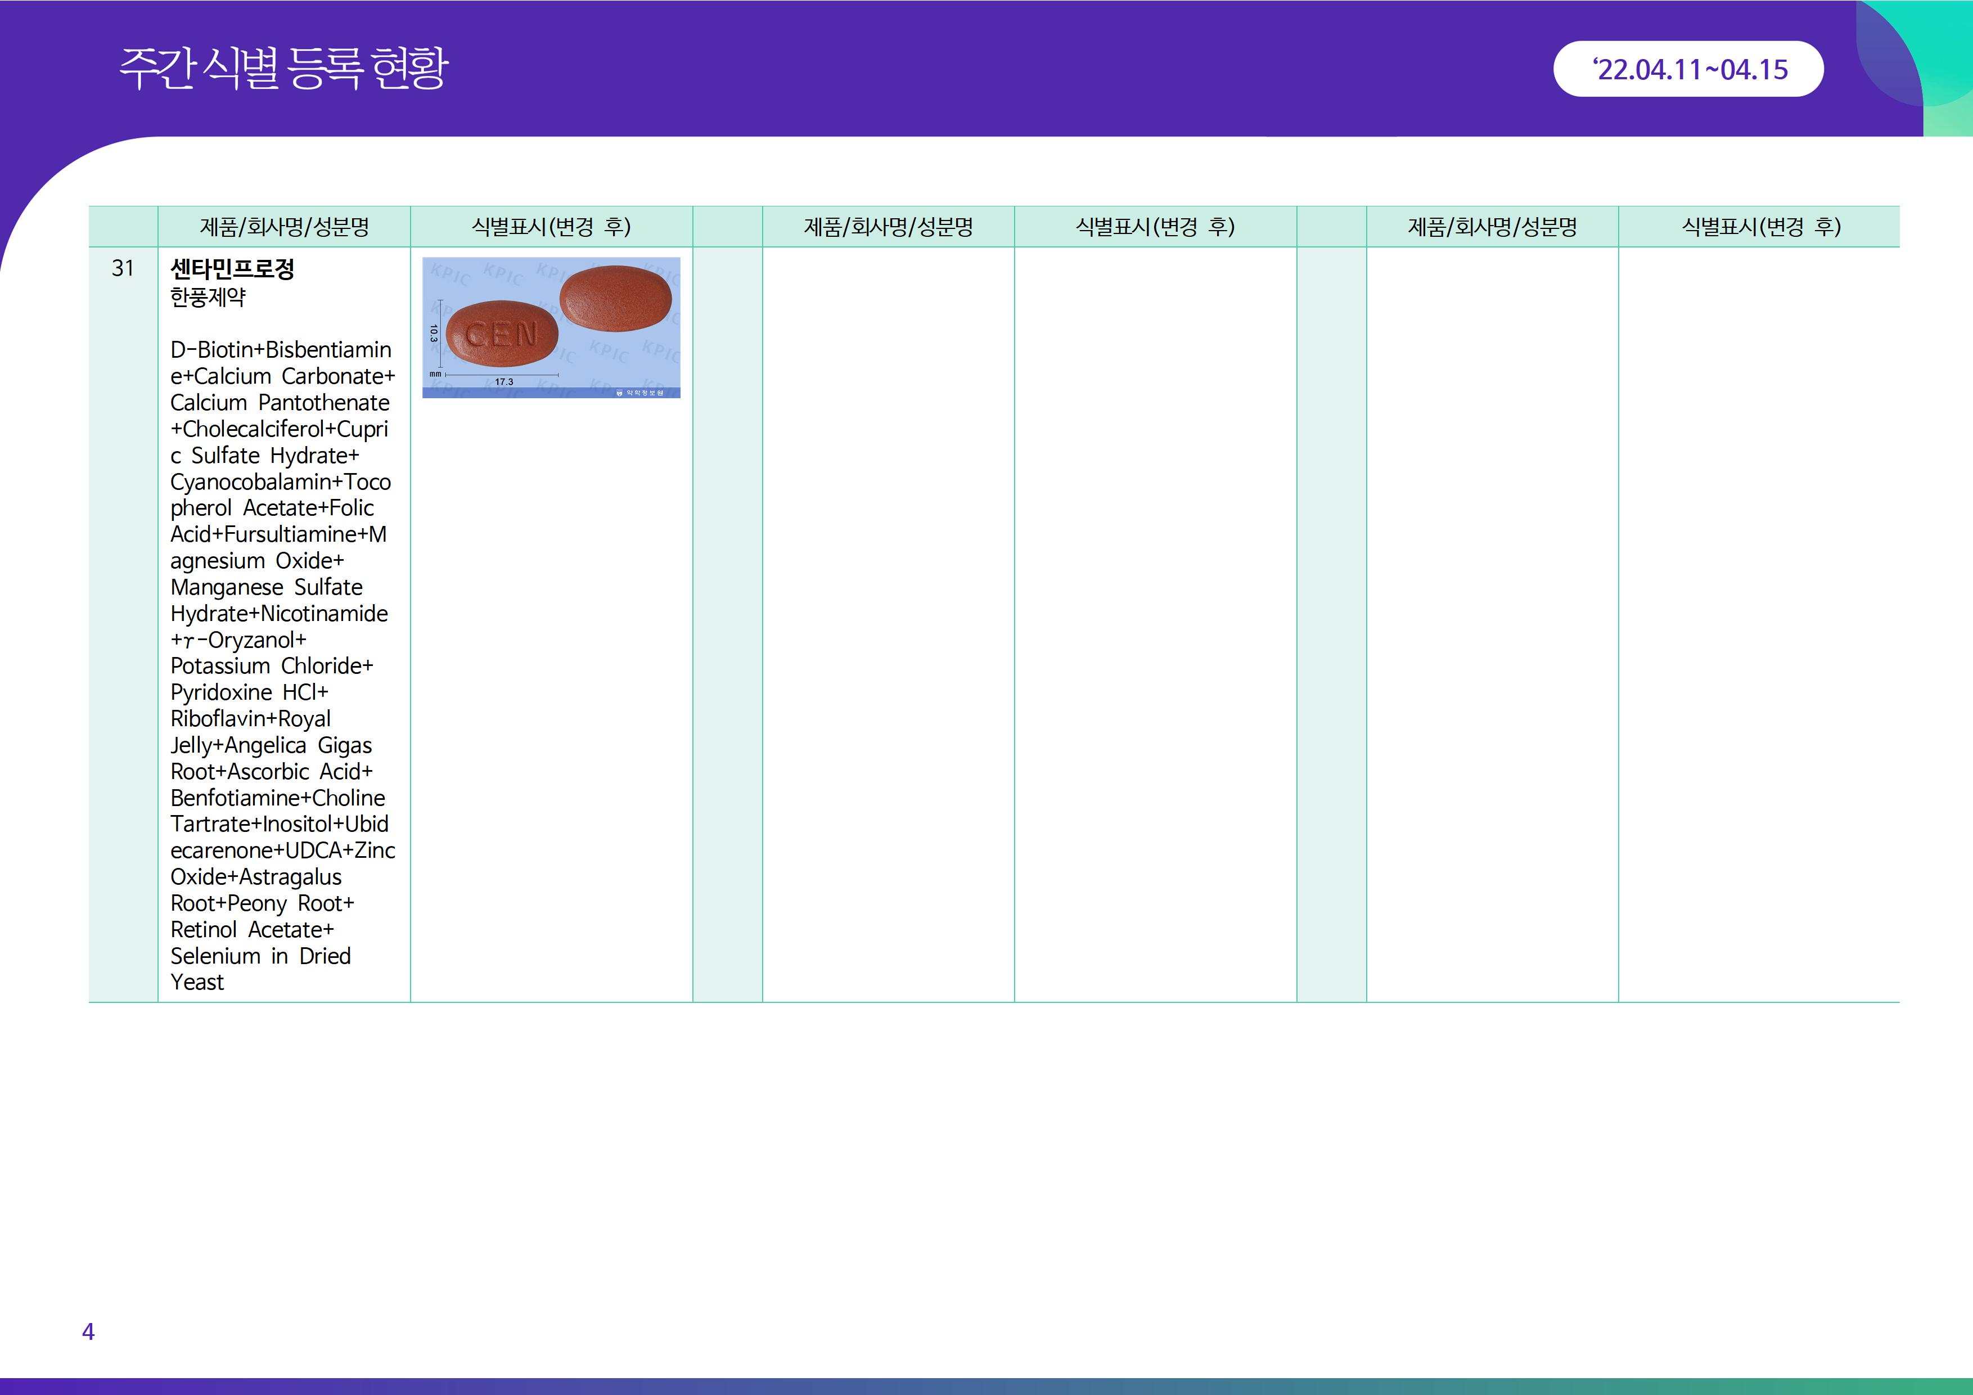Click the Selenium in Dried ingredient line
This screenshot has width=1973, height=1395.
[x=260, y=956]
